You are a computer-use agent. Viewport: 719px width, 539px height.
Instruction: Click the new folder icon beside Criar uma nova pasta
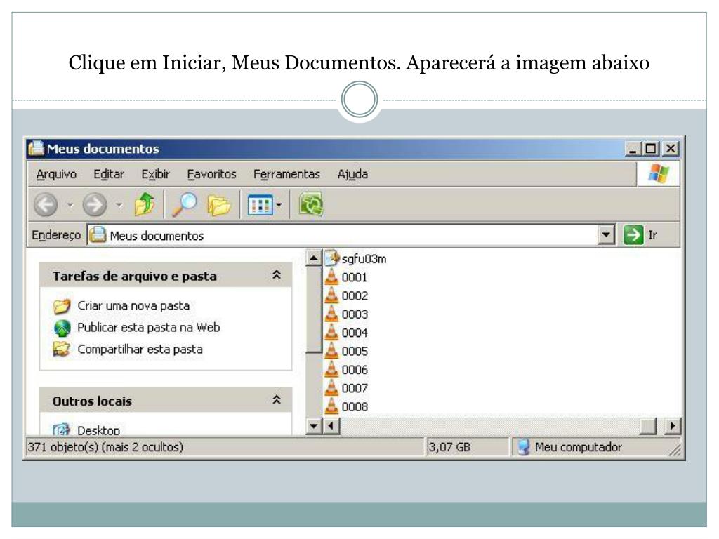[62, 306]
